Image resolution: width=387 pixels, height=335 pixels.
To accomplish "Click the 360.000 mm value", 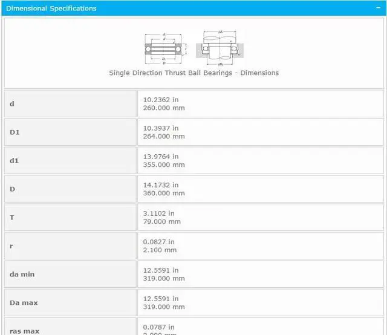I will point(164,194).
